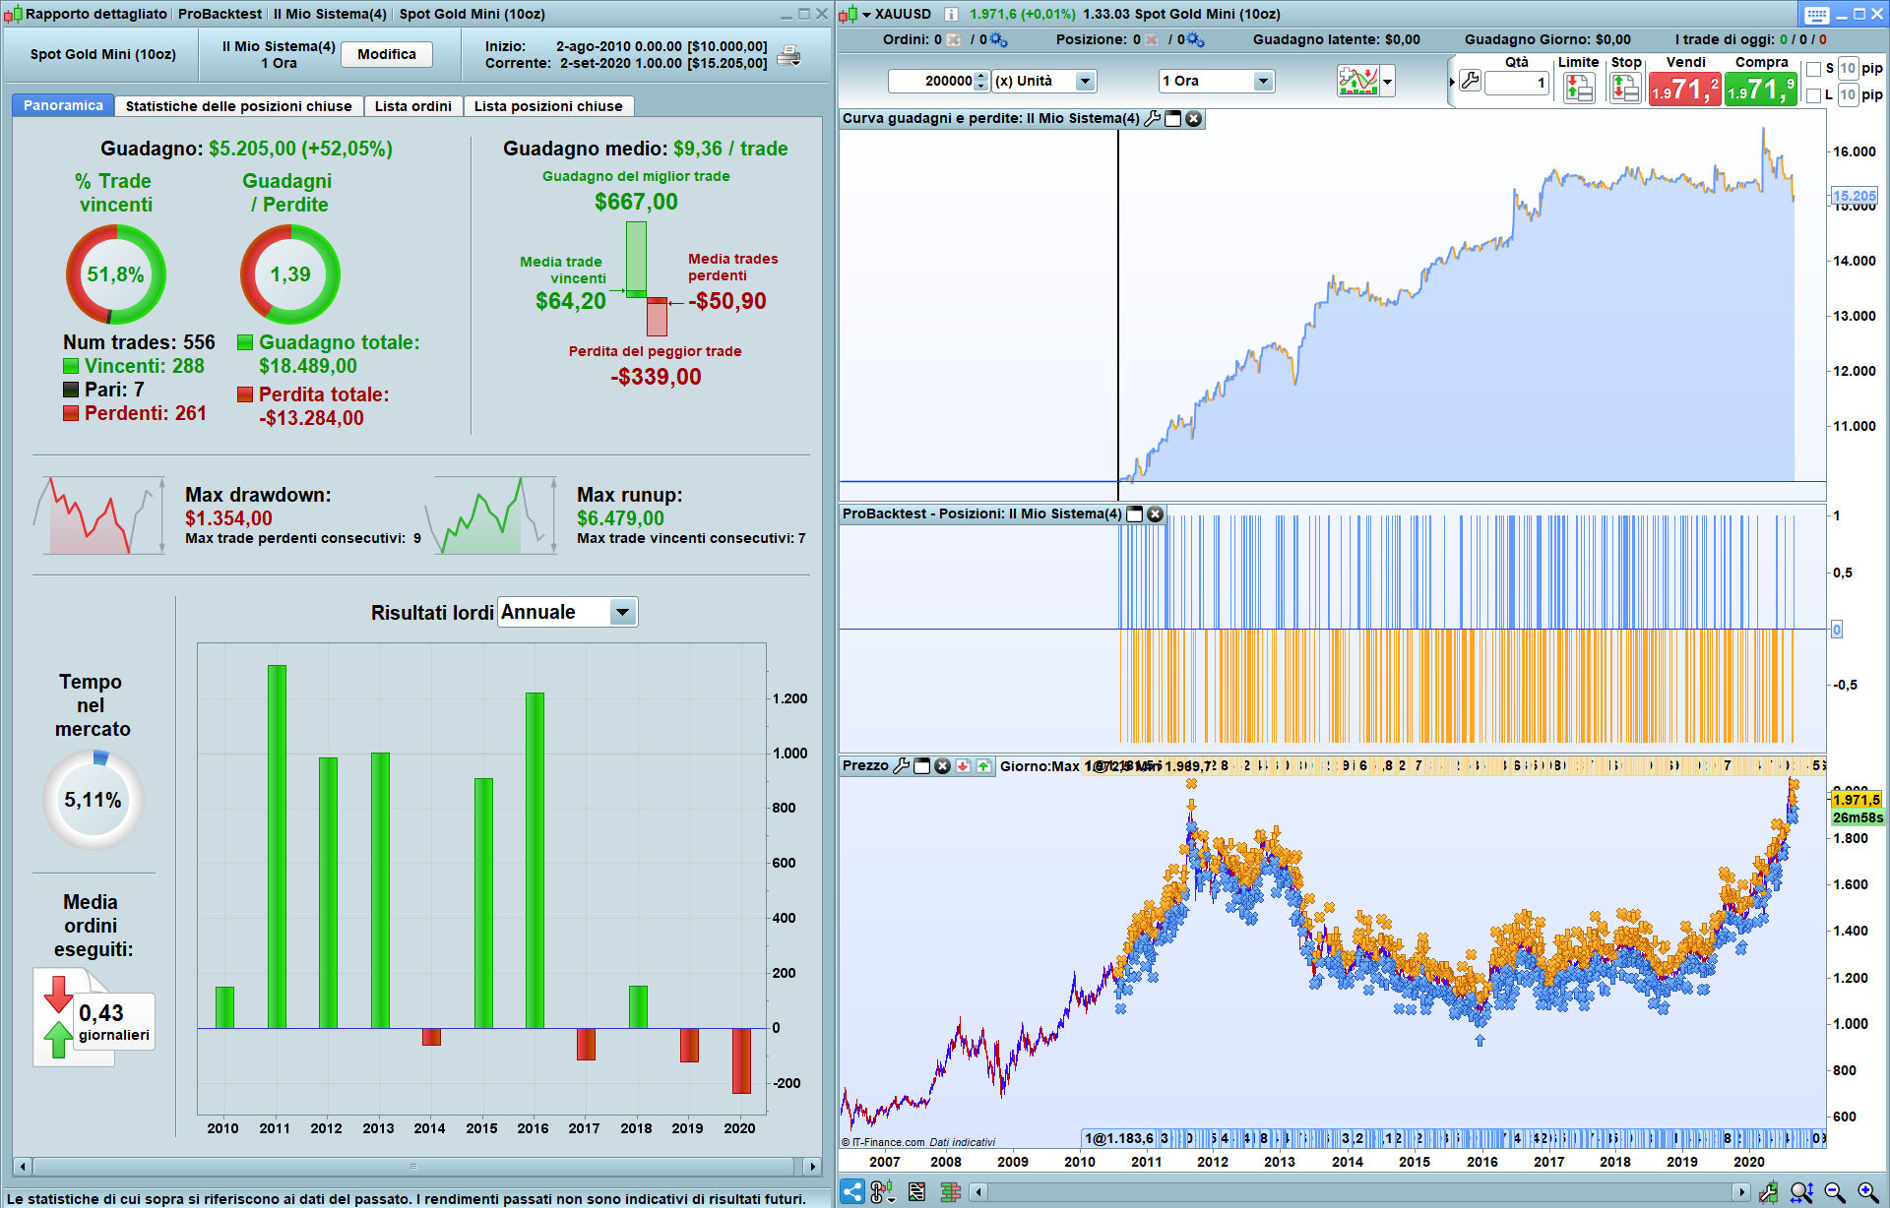
Task: Expand the 1 Ora timeframe dropdown
Action: point(1263,81)
